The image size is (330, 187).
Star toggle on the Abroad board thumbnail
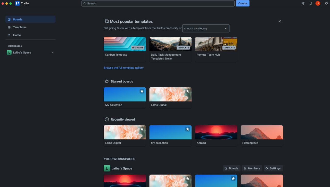click(233, 129)
